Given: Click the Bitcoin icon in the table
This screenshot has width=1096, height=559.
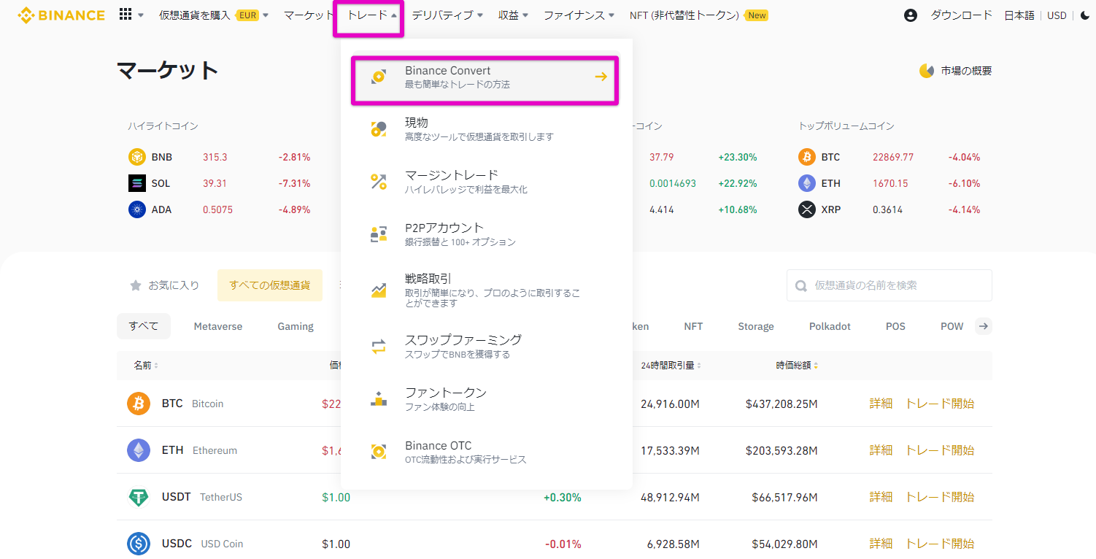Looking at the screenshot, I should pyautogui.click(x=139, y=404).
